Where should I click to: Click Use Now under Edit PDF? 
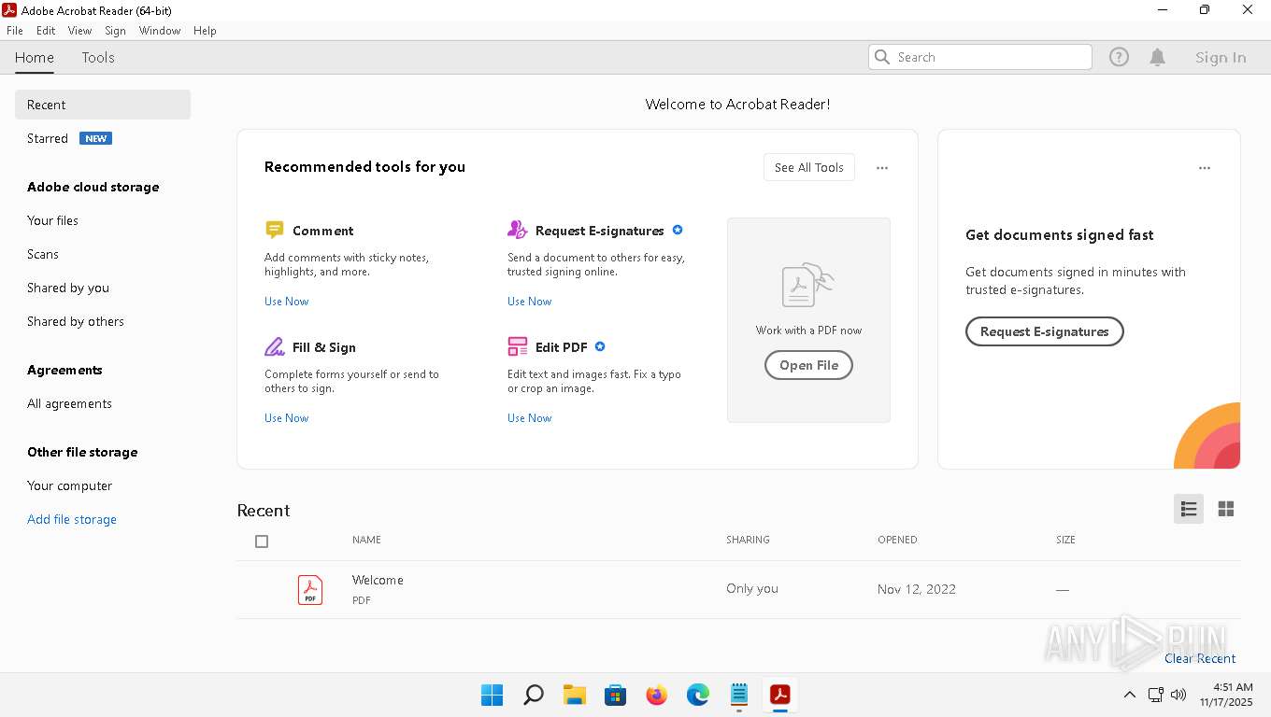point(529,418)
